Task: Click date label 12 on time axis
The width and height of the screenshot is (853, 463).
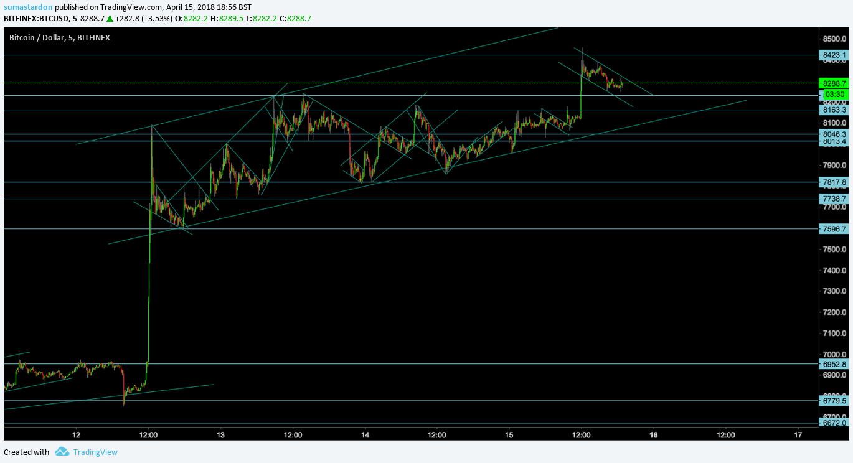Action: point(77,435)
